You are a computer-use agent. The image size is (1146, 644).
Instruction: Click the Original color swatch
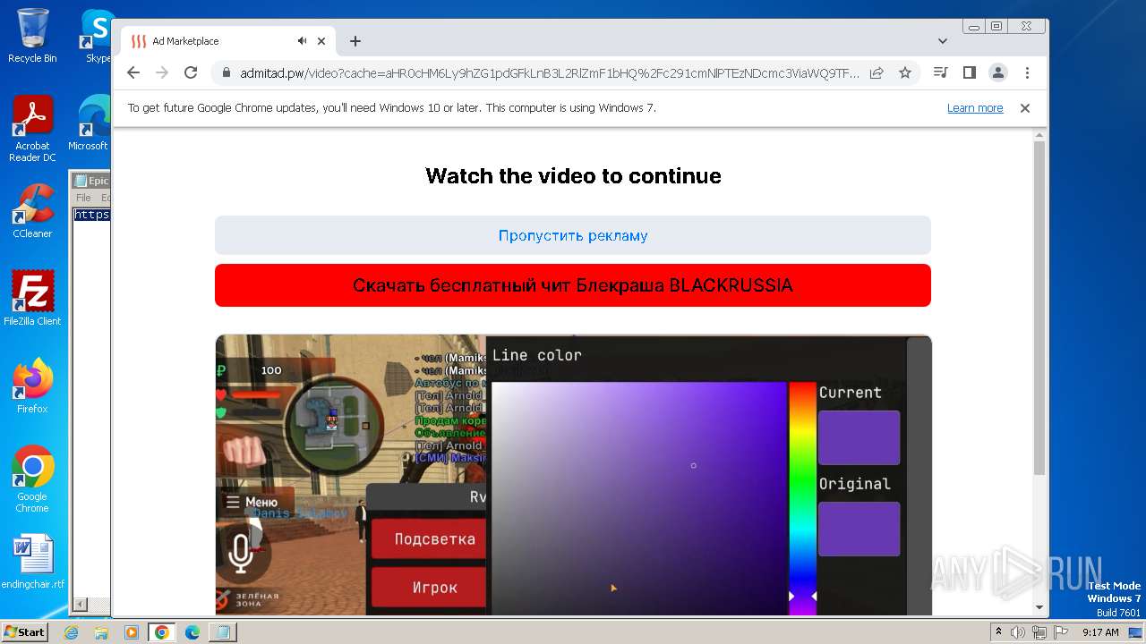coord(859,529)
